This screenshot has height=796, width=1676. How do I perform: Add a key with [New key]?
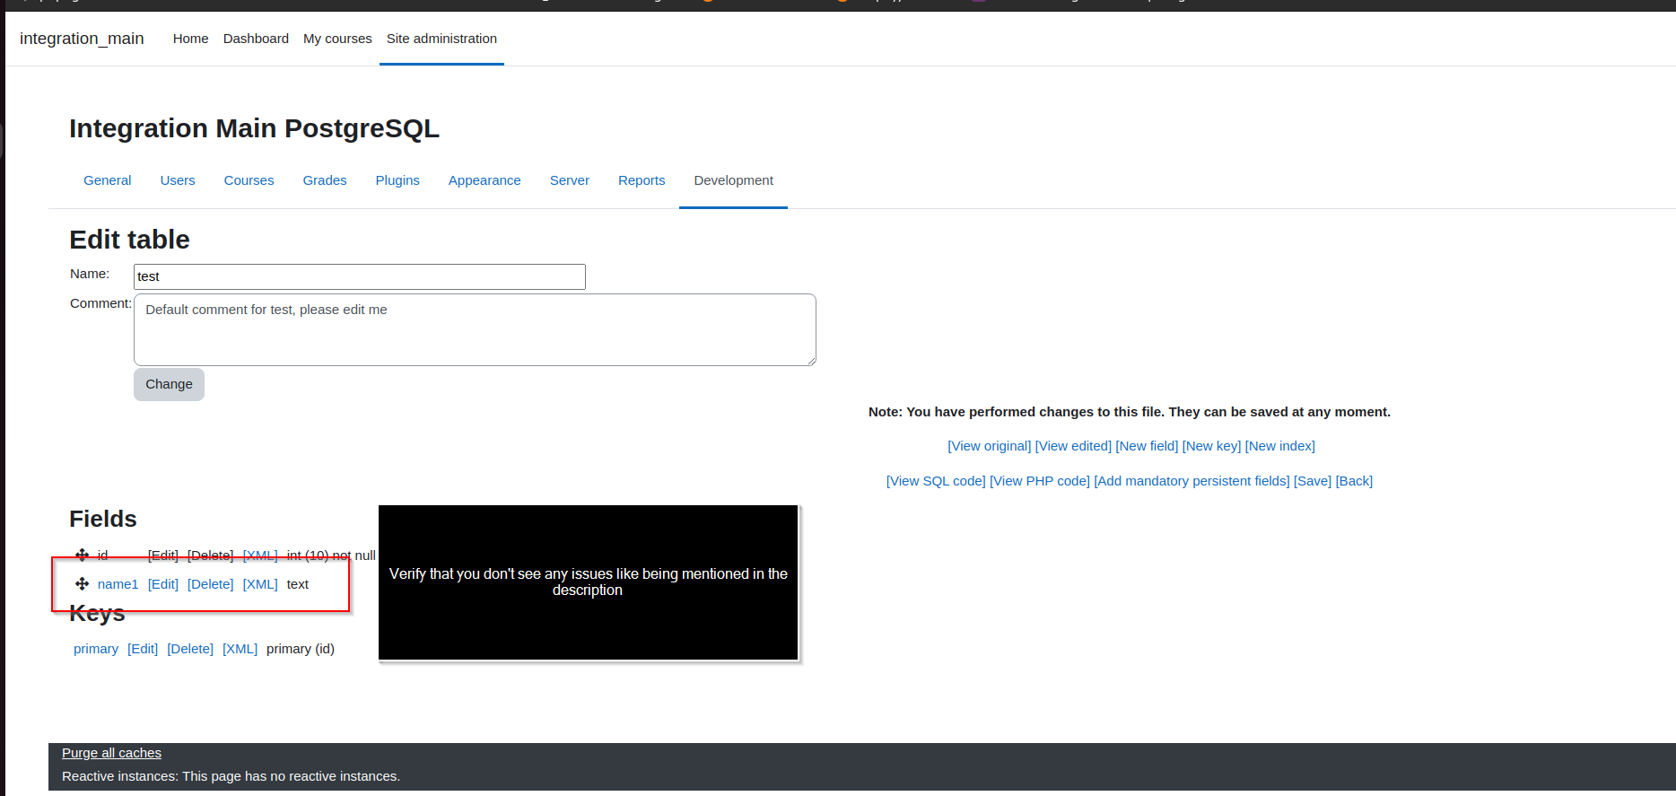[x=1212, y=446]
